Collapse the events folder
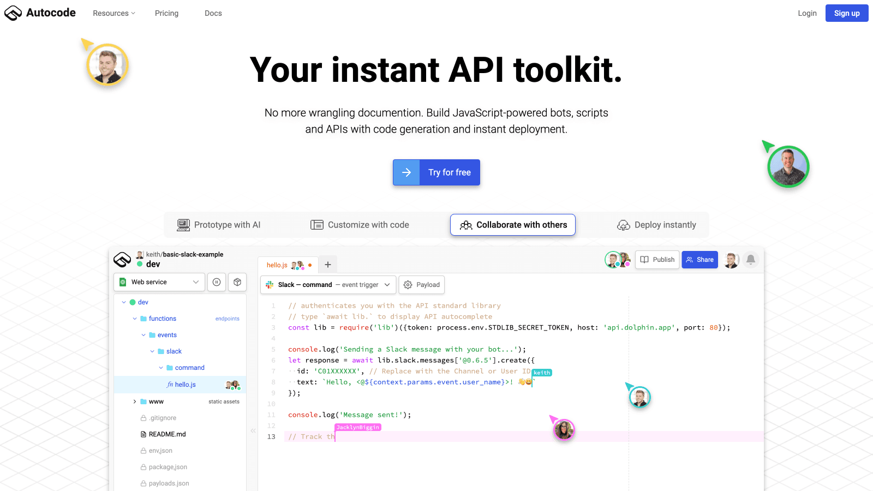873x491 pixels. click(143, 335)
